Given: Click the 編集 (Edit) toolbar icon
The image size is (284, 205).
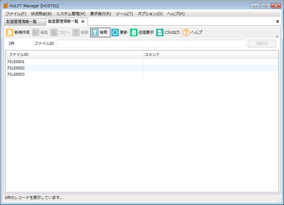Looking at the screenshot, I should coord(36,32).
